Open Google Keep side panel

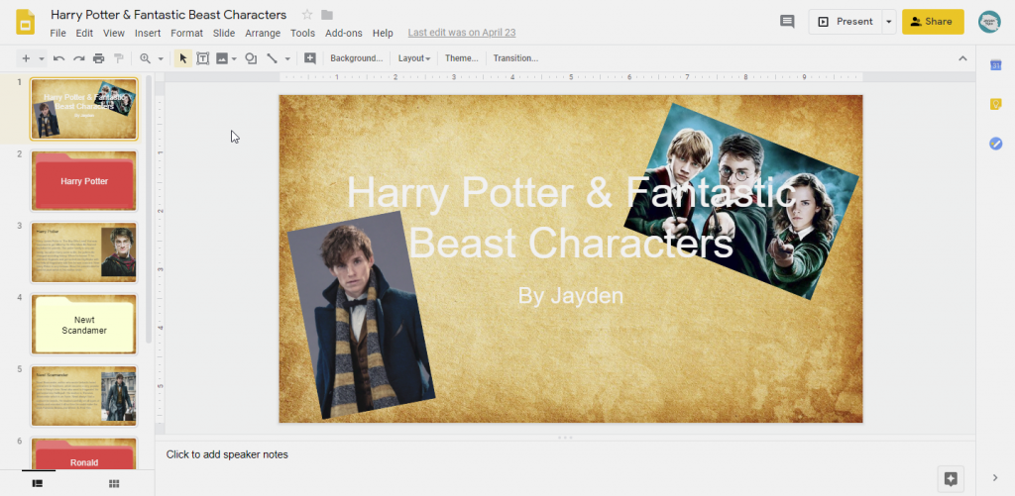[995, 104]
